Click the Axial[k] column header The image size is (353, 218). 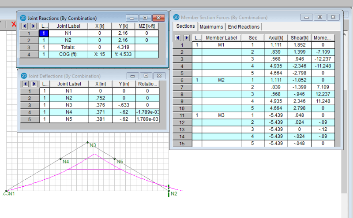pyautogui.click(x=276, y=38)
